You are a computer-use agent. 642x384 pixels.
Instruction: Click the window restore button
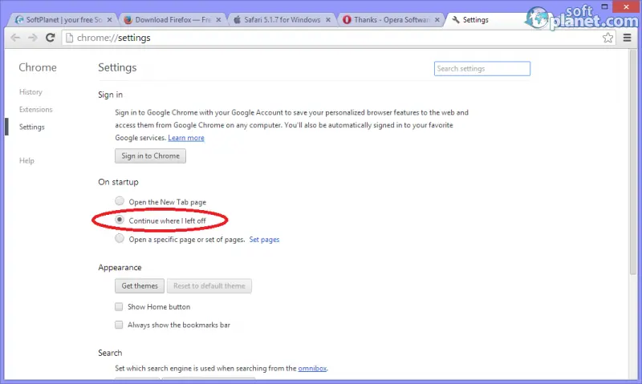point(604,6)
